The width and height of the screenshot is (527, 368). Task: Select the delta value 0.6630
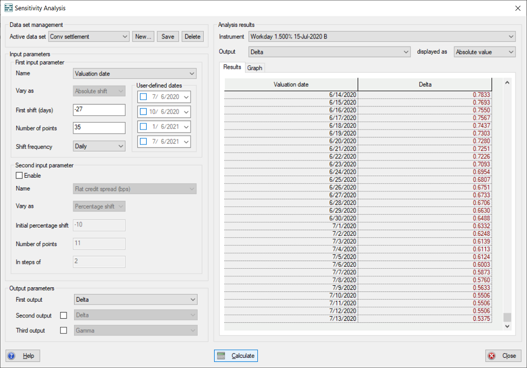(x=425, y=211)
